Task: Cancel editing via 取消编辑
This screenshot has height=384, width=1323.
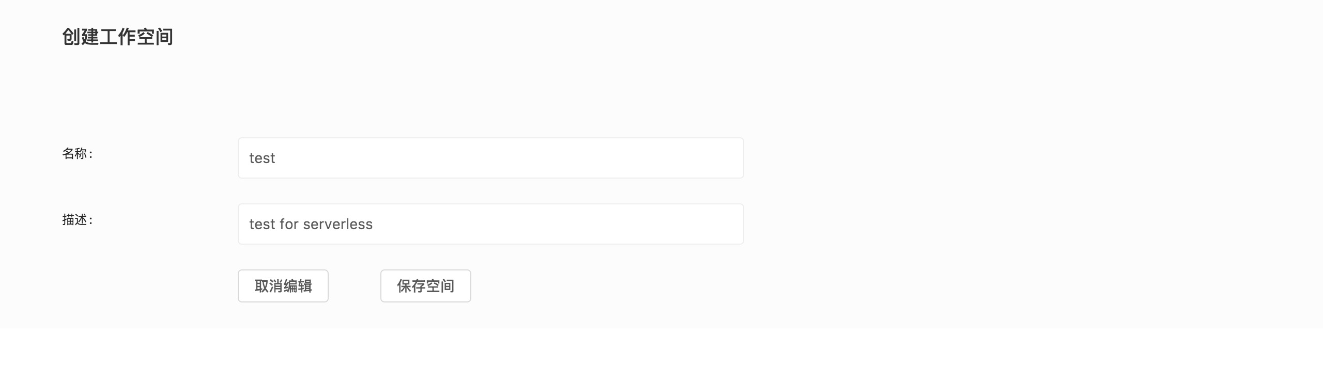Action: tap(283, 286)
